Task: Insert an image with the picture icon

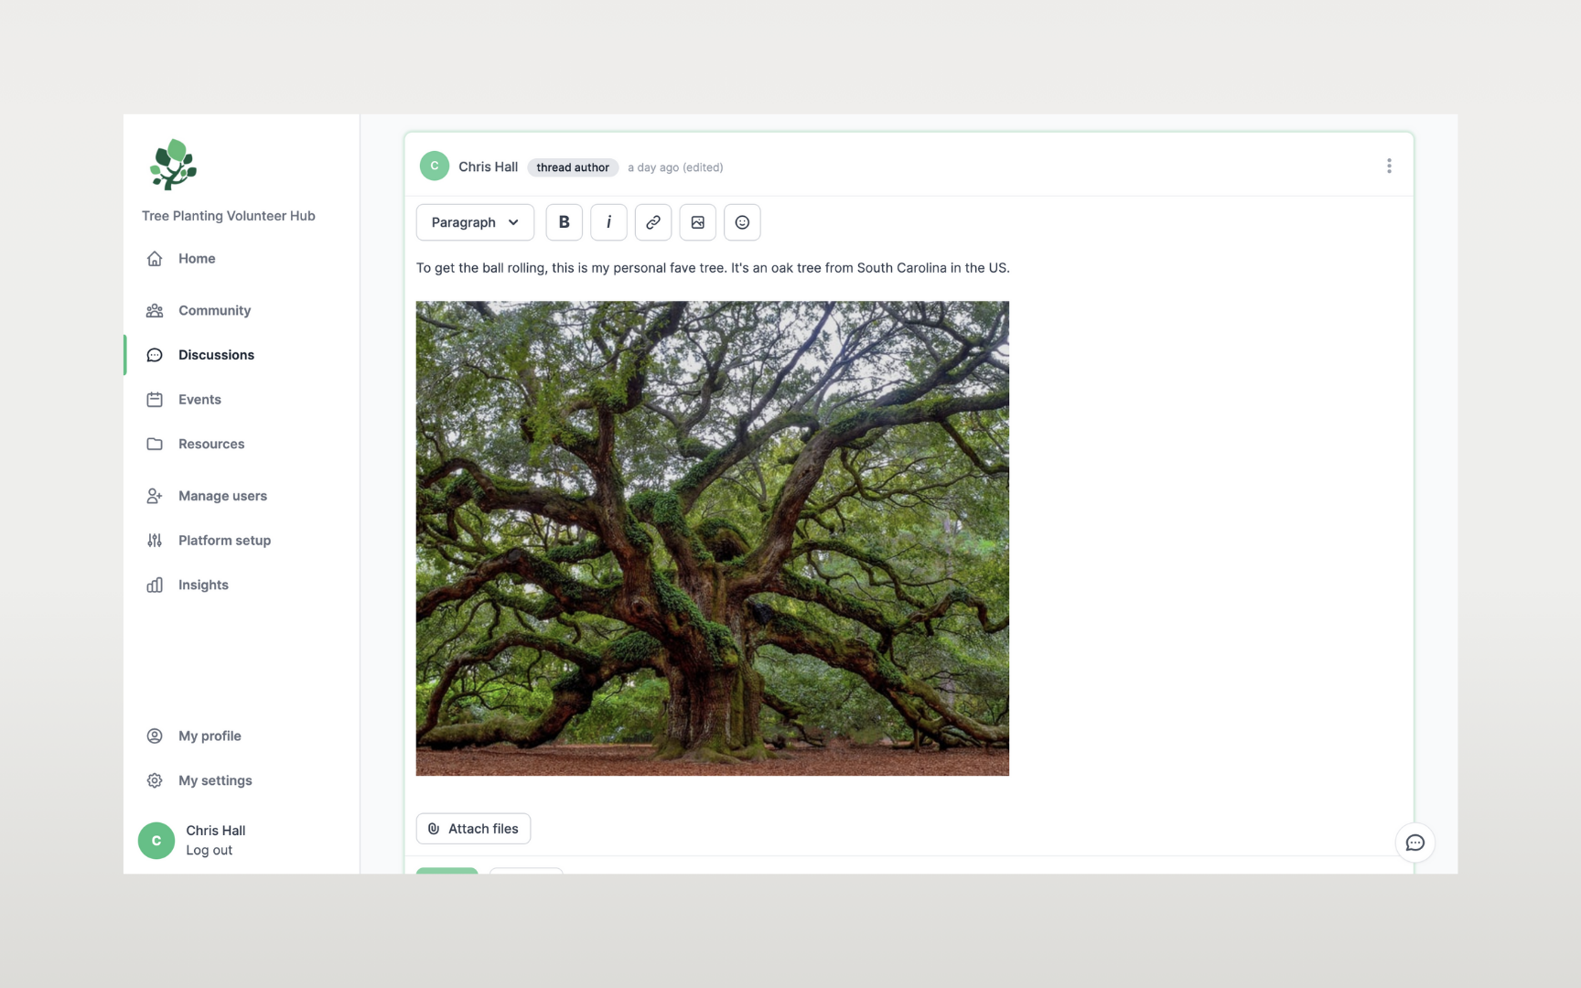Action: 698,222
